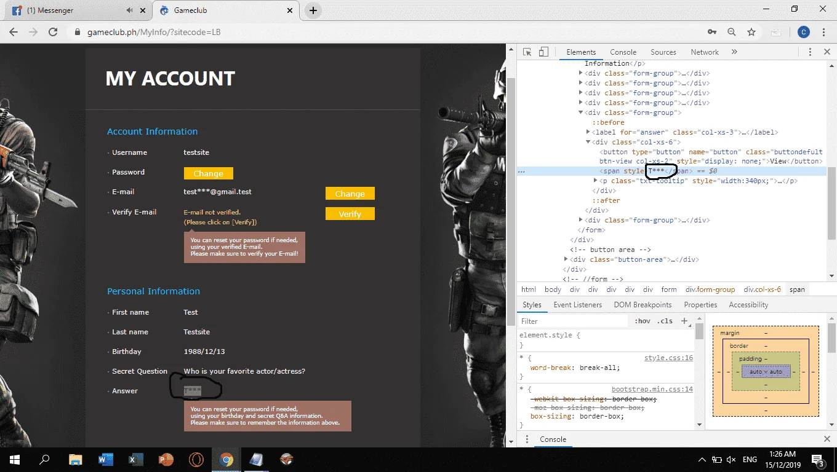The width and height of the screenshot is (837, 472).
Task: Open the Opera browser taskbar icon
Action: coord(196,459)
